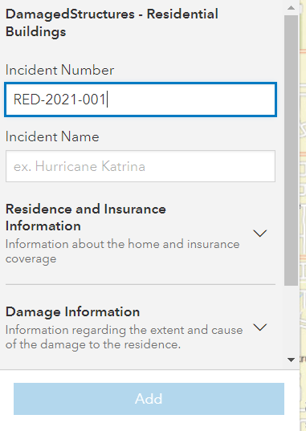Focus the Incident Number input field

point(141,100)
